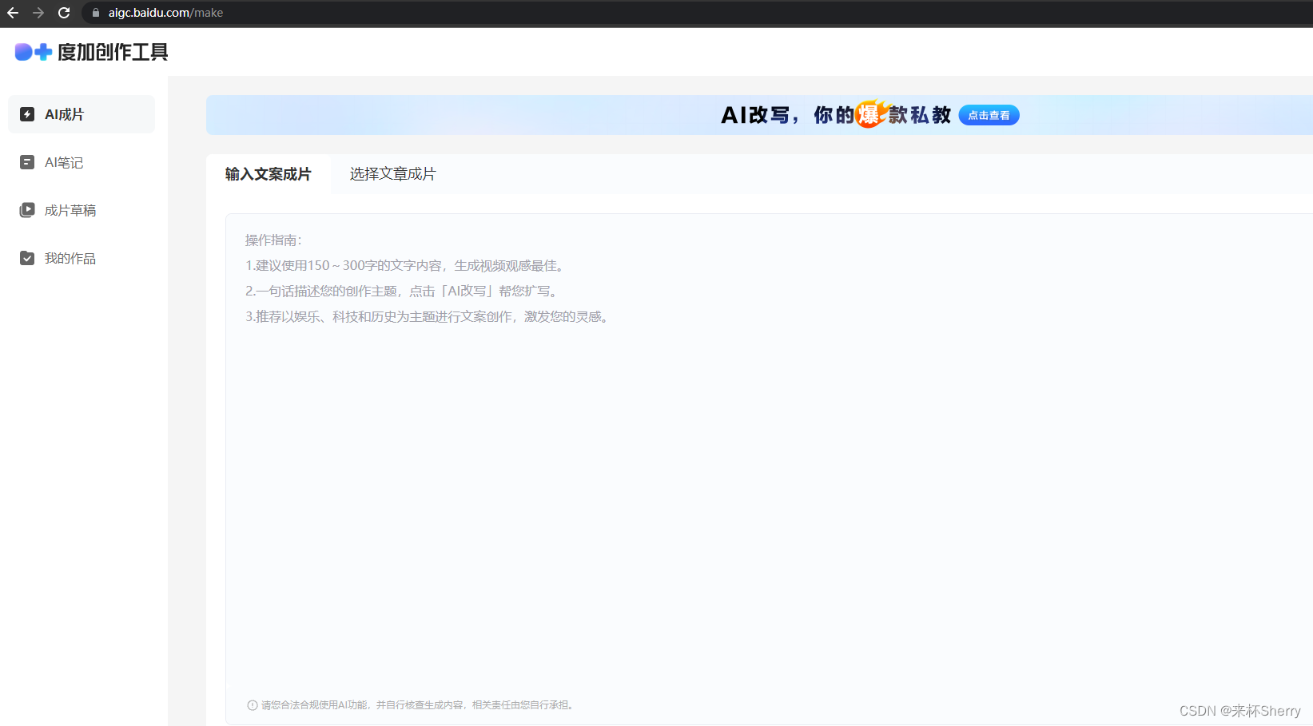Click the browser forward arrow
The height and width of the screenshot is (726, 1313).
pos(38,13)
